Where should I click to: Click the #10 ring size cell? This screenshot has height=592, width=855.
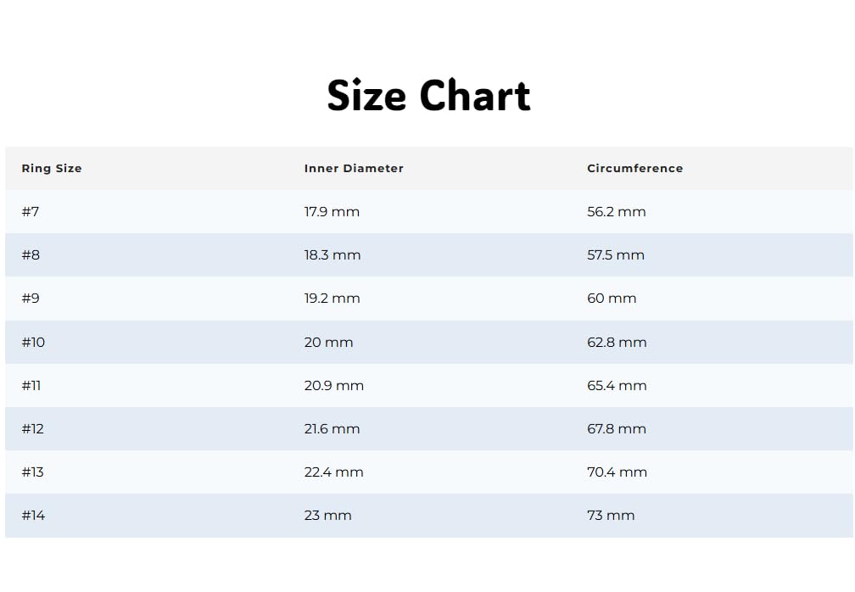(33, 343)
